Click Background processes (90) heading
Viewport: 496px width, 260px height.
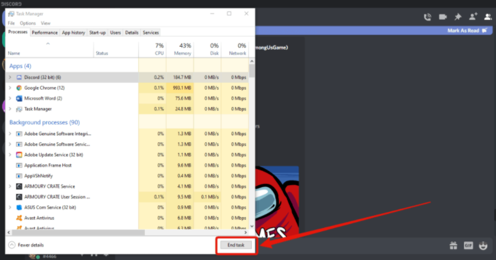(x=45, y=122)
